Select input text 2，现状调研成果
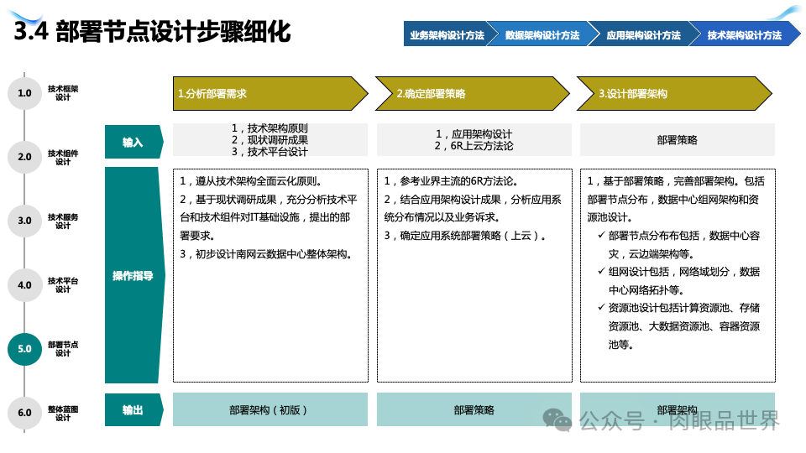Image resolution: width=806 pixels, height=453 pixels. point(270,140)
